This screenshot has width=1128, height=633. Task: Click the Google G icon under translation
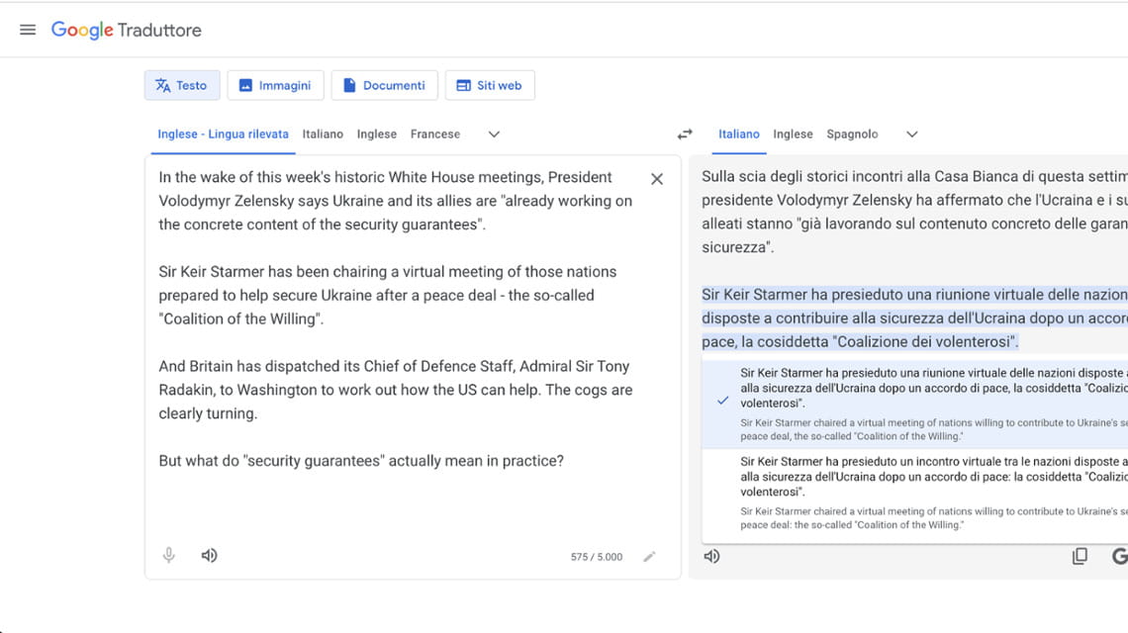[1119, 556]
